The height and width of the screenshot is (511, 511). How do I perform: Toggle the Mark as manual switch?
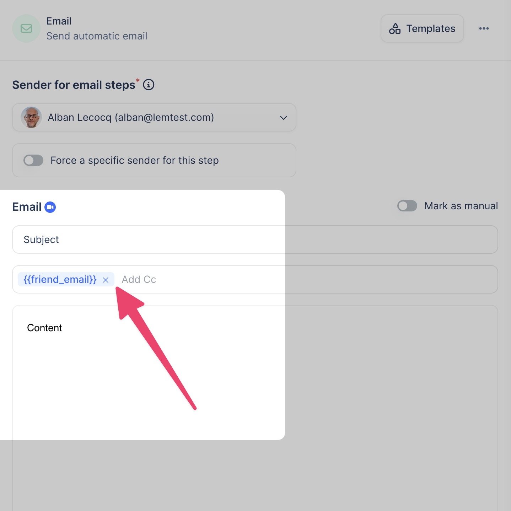(x=407, y=206)
